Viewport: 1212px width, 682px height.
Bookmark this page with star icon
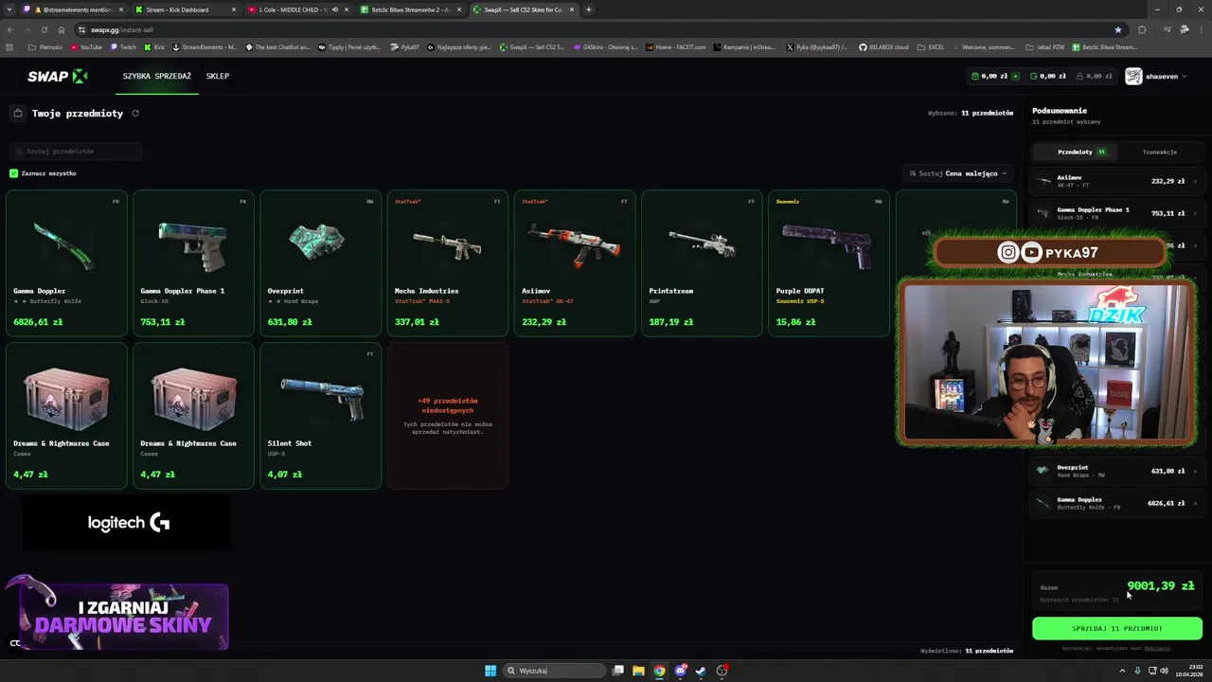click(x=1117, y=29)
